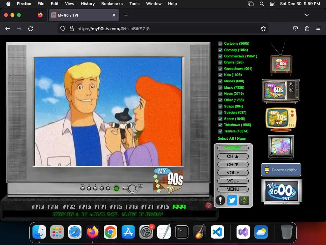
Task: Click the CH up button
Action: (x=233, y=156)
